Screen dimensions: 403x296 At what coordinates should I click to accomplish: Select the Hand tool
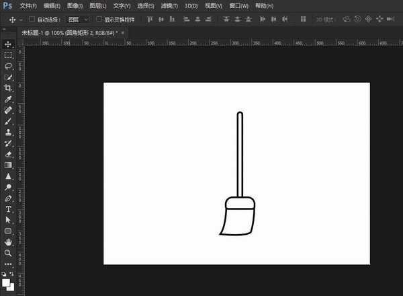click(8, 242)
